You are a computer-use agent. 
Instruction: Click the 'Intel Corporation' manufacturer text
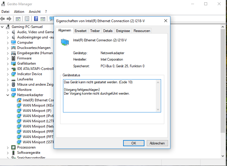pyautogui.click(x=112, y=59)
